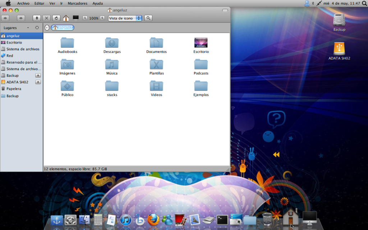The height and width of the screenshot is (230, 368).
Task: Click the window toolbar toggle pill button
Action: [225, 10]
